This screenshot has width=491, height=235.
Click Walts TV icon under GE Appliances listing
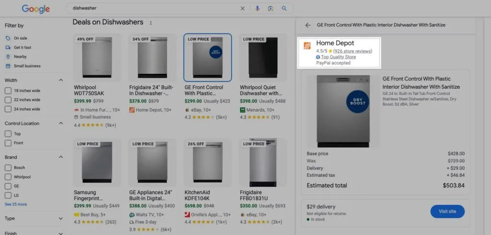(x=132, y=215)
